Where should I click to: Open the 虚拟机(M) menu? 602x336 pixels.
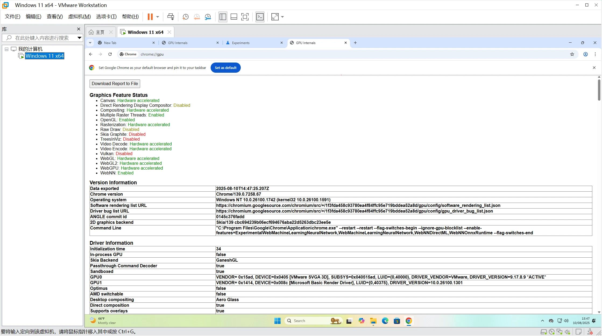click(79, 17)
